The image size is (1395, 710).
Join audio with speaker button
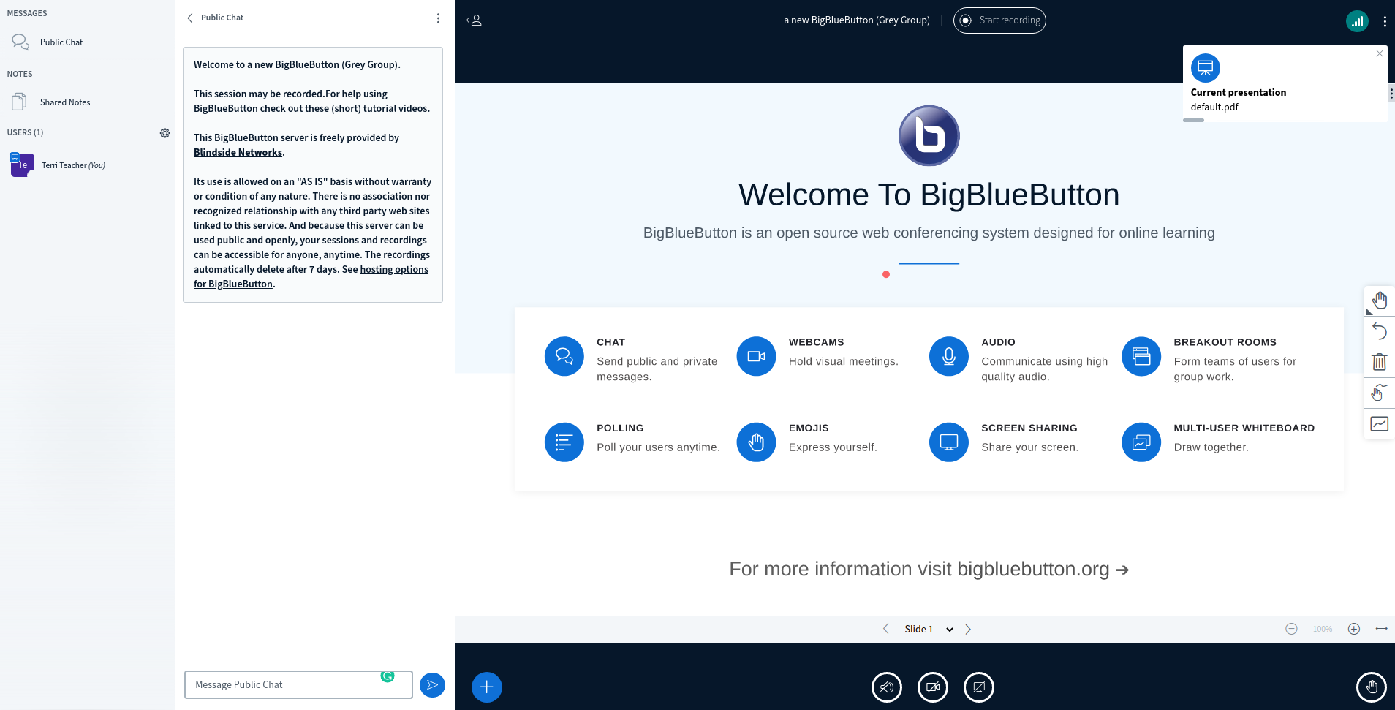[x=887, y=687]
